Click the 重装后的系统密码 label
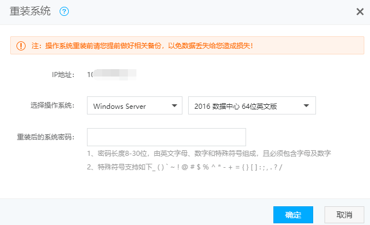 pos(45,137)
